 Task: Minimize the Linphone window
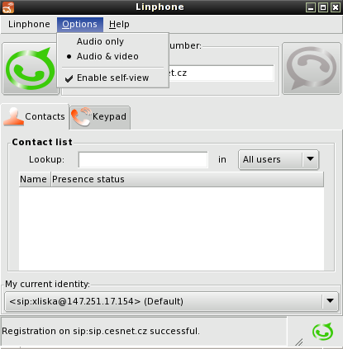[x=311, y=7]
